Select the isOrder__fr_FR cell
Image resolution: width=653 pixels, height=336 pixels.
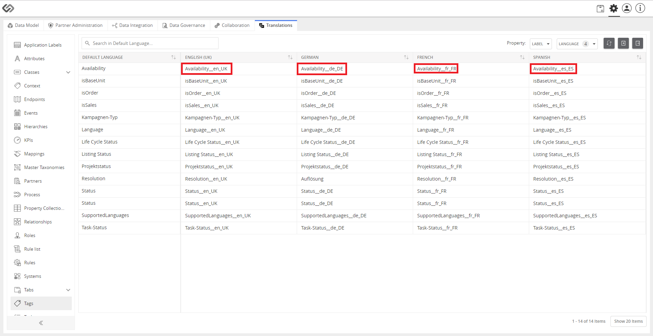point(471,93)
